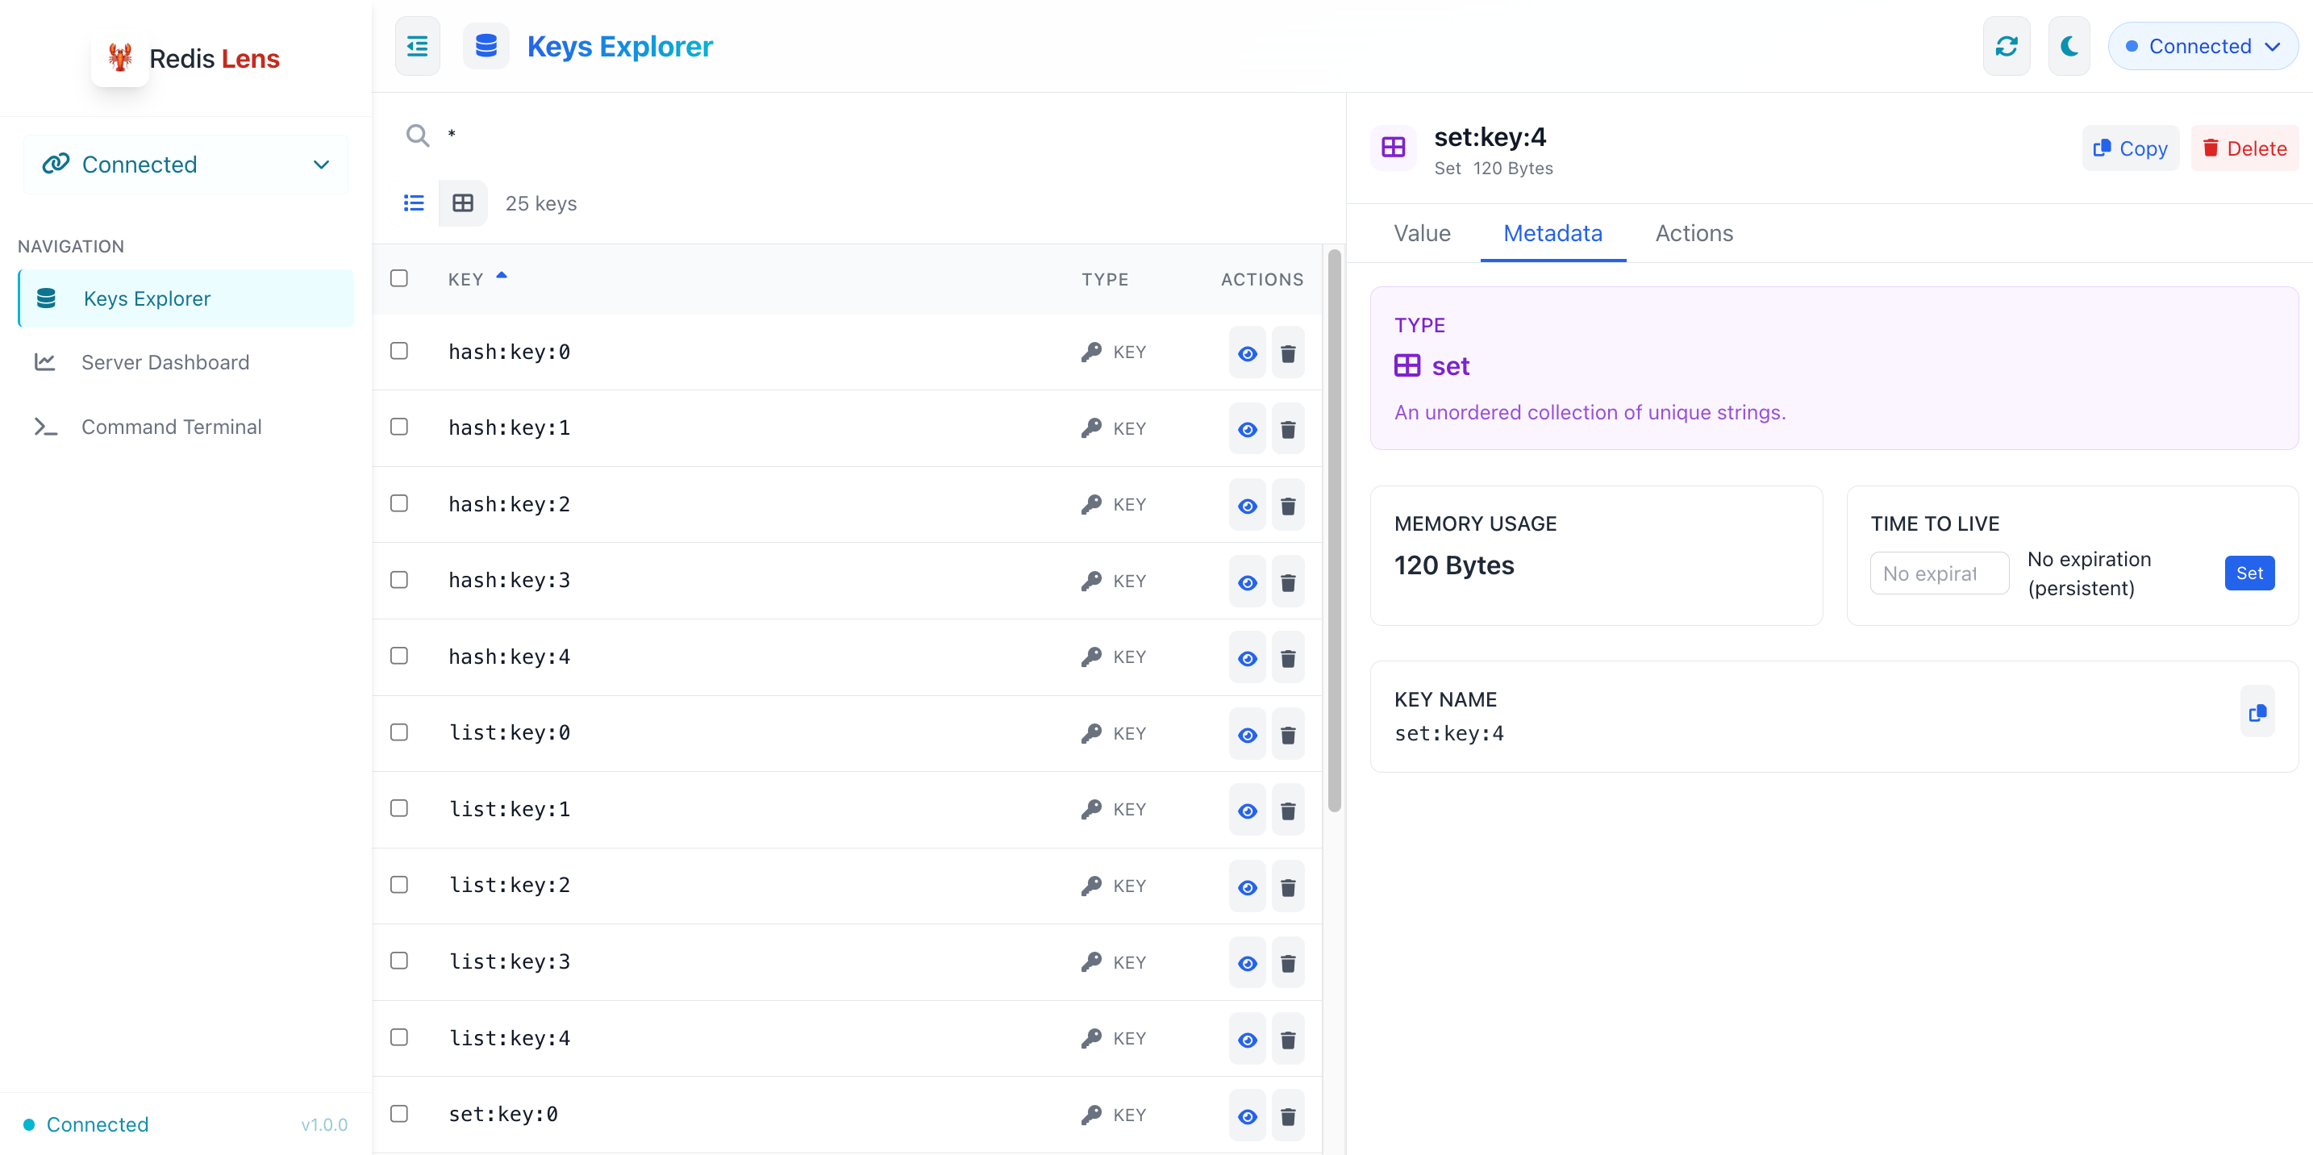The image size is (2313, 1155).
Task: Collapse the sidebar with the menu toggle icon
Action: click(x=418, y=46)
